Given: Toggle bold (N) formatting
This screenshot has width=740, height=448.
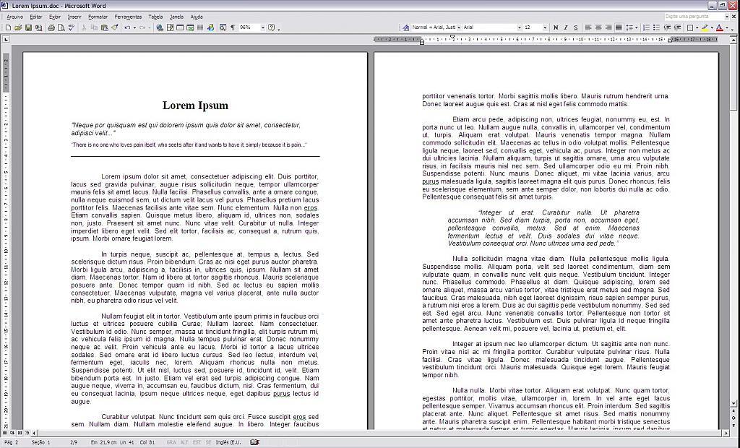Looking at the screenshot, I should point(556,28).
